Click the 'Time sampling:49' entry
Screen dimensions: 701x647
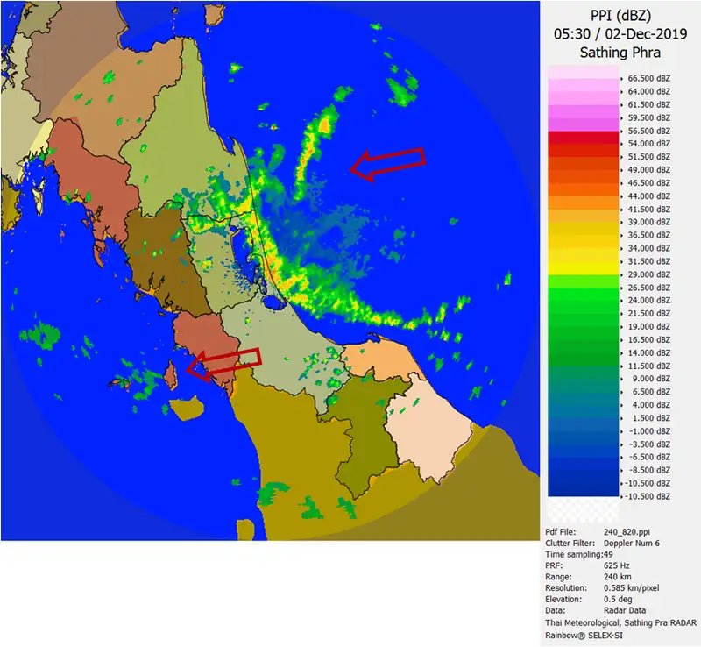[579, 554]
